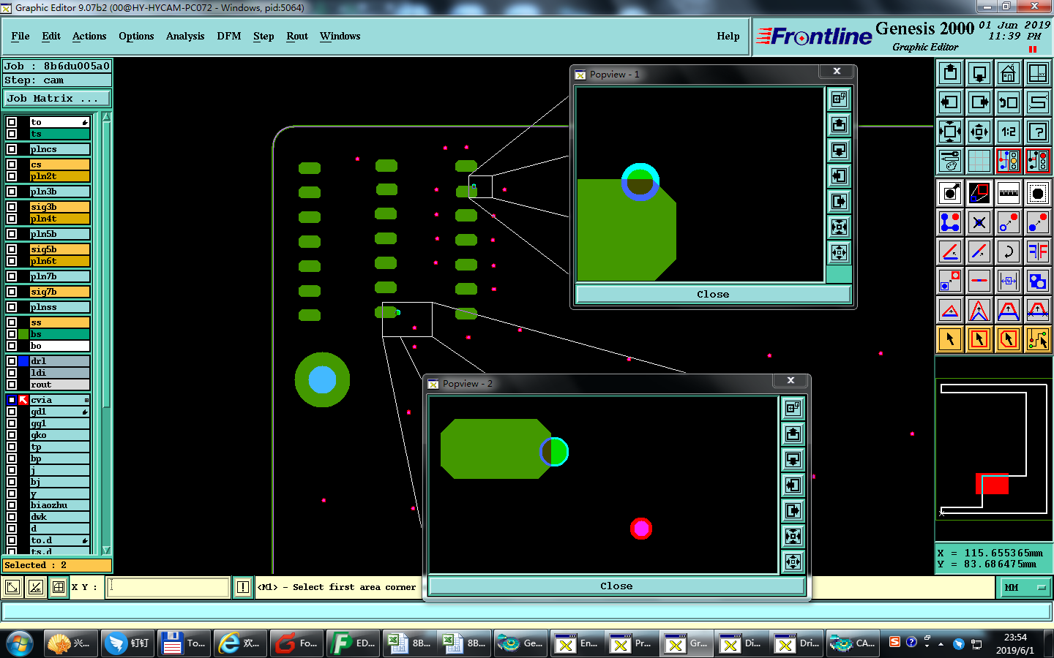1054x658 pixels.
Task: Toggle checkbox for layer 'plncs'
Action: coord(12,149)
